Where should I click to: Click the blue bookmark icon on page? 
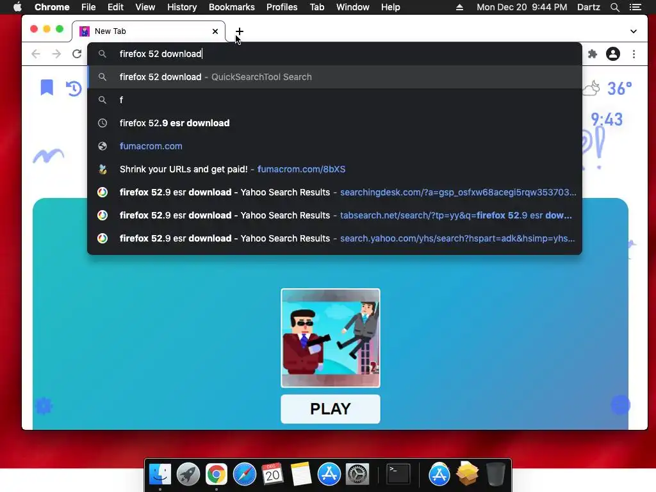tap(47, 87)
